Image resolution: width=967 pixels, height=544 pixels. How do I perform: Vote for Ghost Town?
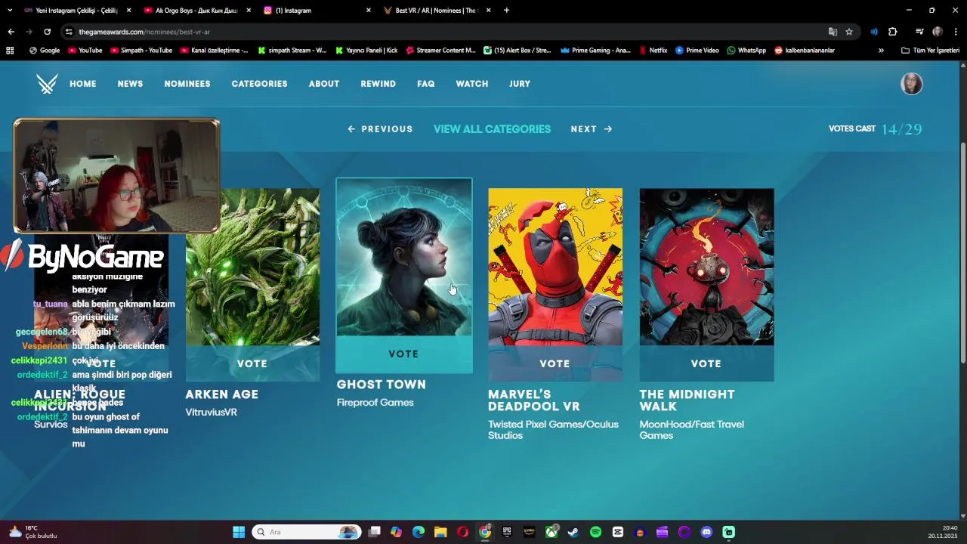[403, 354]
